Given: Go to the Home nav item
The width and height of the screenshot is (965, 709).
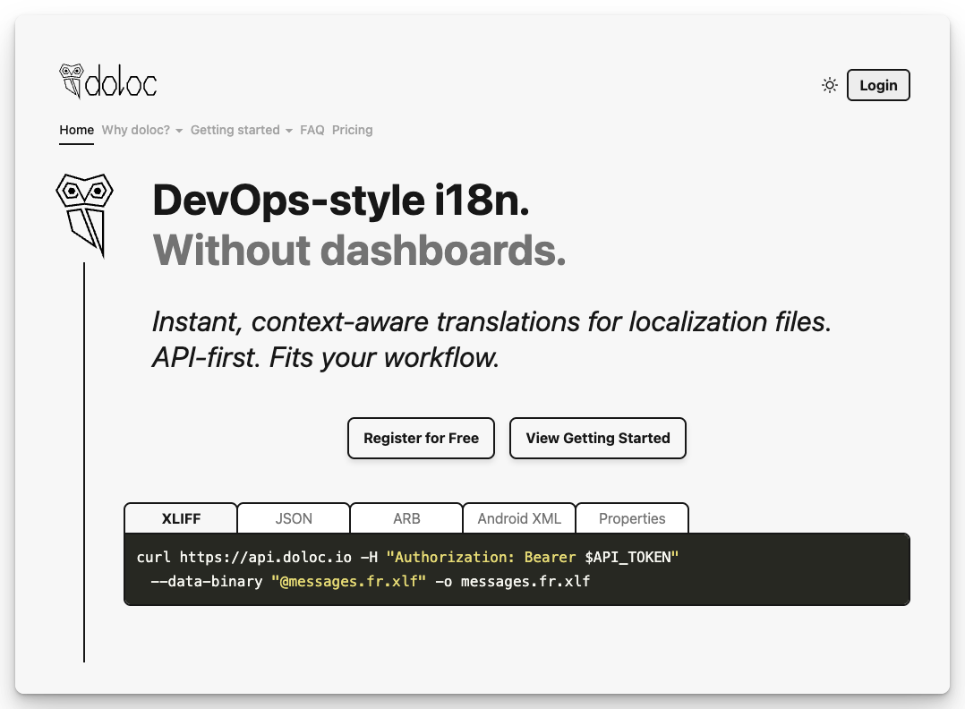Looking at the screenshot, I should [x=76, y=130].
